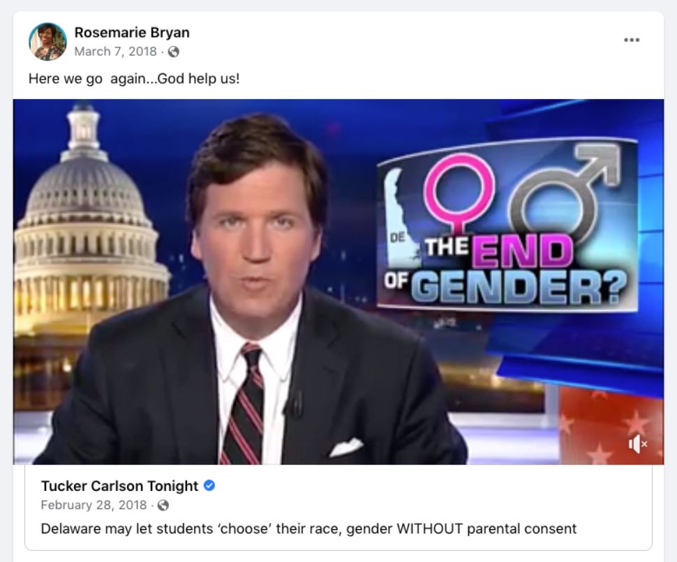Visit the Tucker Carlson Tonight page link
The height and width of the screenshot is (562, 677).
click(x=119, y=486)
